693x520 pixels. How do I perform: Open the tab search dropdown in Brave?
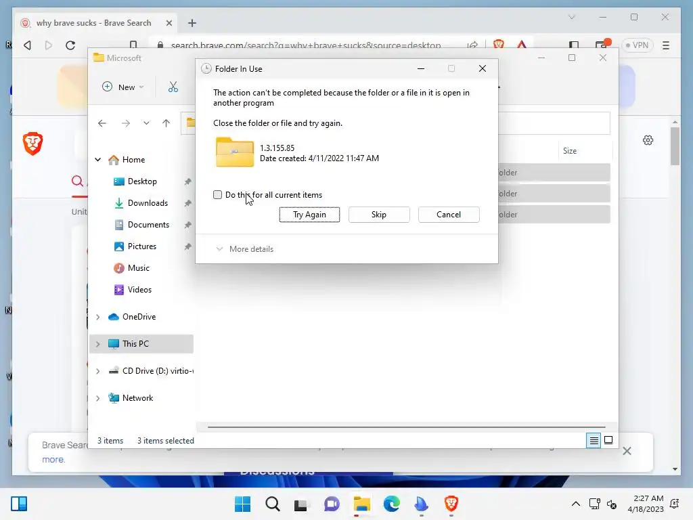[x=571, y=17]
